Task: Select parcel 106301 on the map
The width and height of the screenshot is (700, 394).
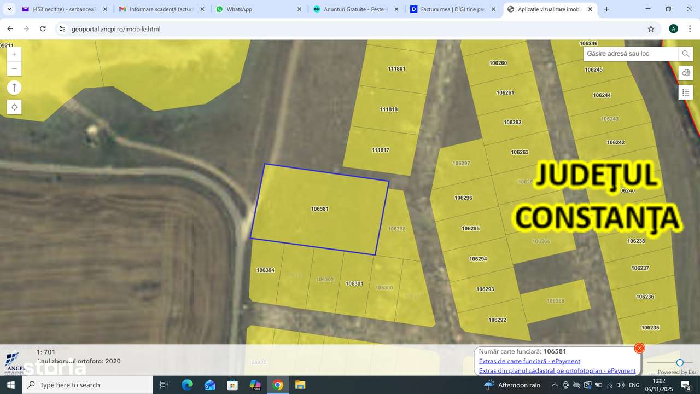Action: coord(354,283)
